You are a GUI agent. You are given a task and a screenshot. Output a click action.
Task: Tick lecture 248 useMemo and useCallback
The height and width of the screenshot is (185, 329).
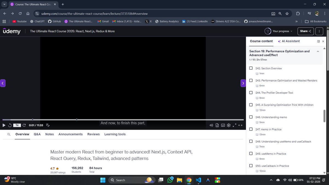251,141
